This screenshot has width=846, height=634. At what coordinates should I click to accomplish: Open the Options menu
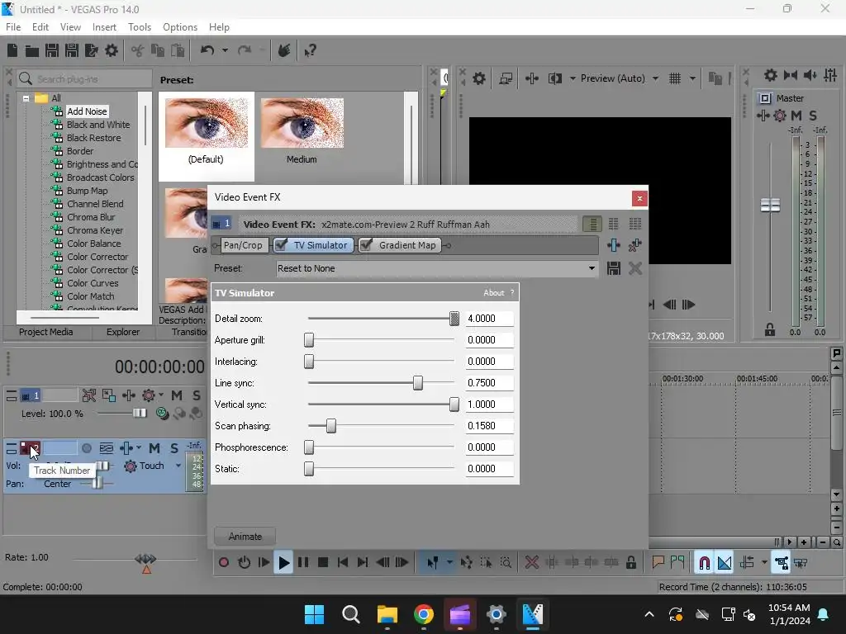tap(179, 27)
